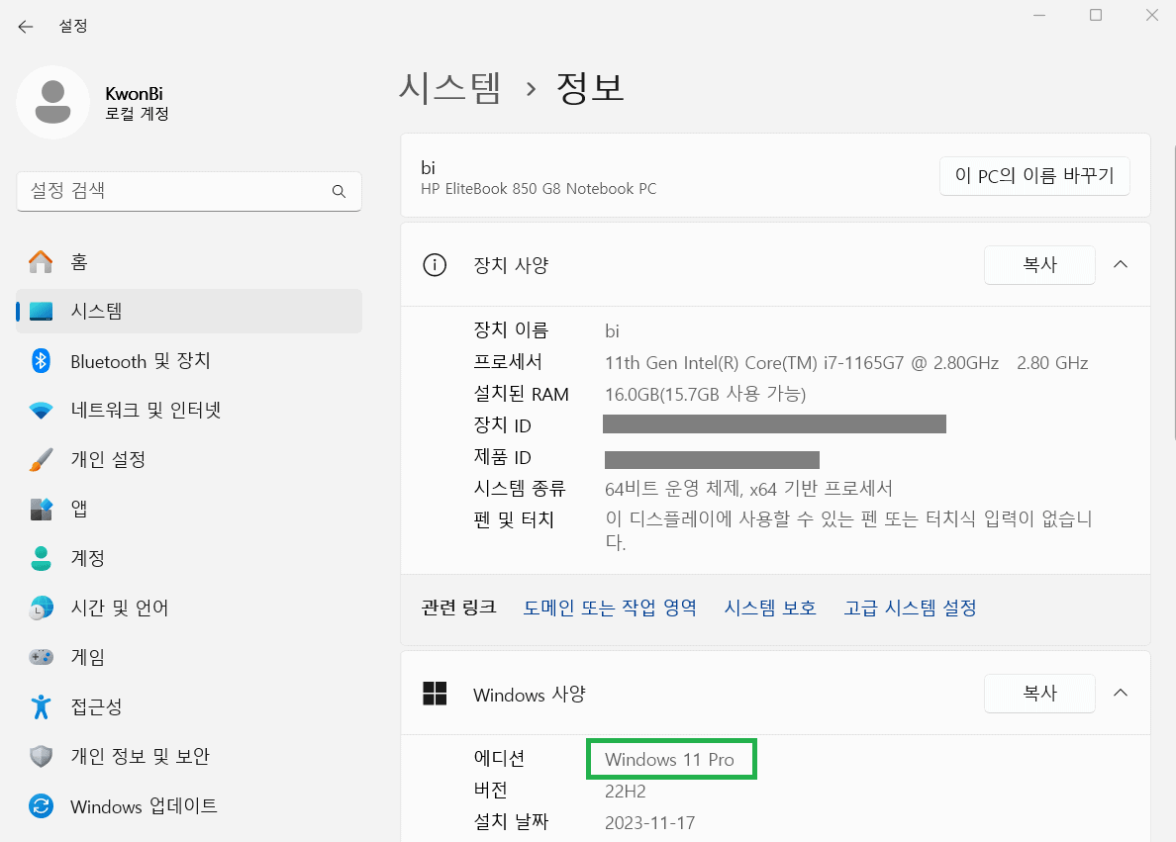The width and height of the screenshot is (1176, 842).
Task: Click 시스템 breadcrumb in the title
Action: coord(450,88)
